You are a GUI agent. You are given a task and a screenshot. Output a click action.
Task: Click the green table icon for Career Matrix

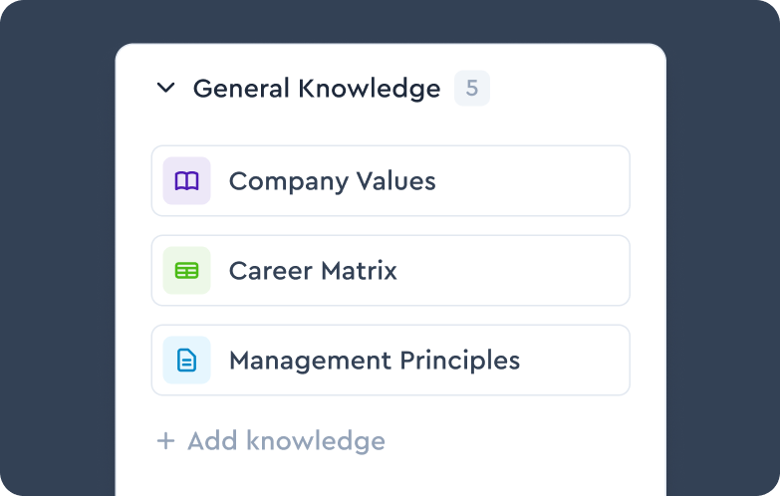187,271
